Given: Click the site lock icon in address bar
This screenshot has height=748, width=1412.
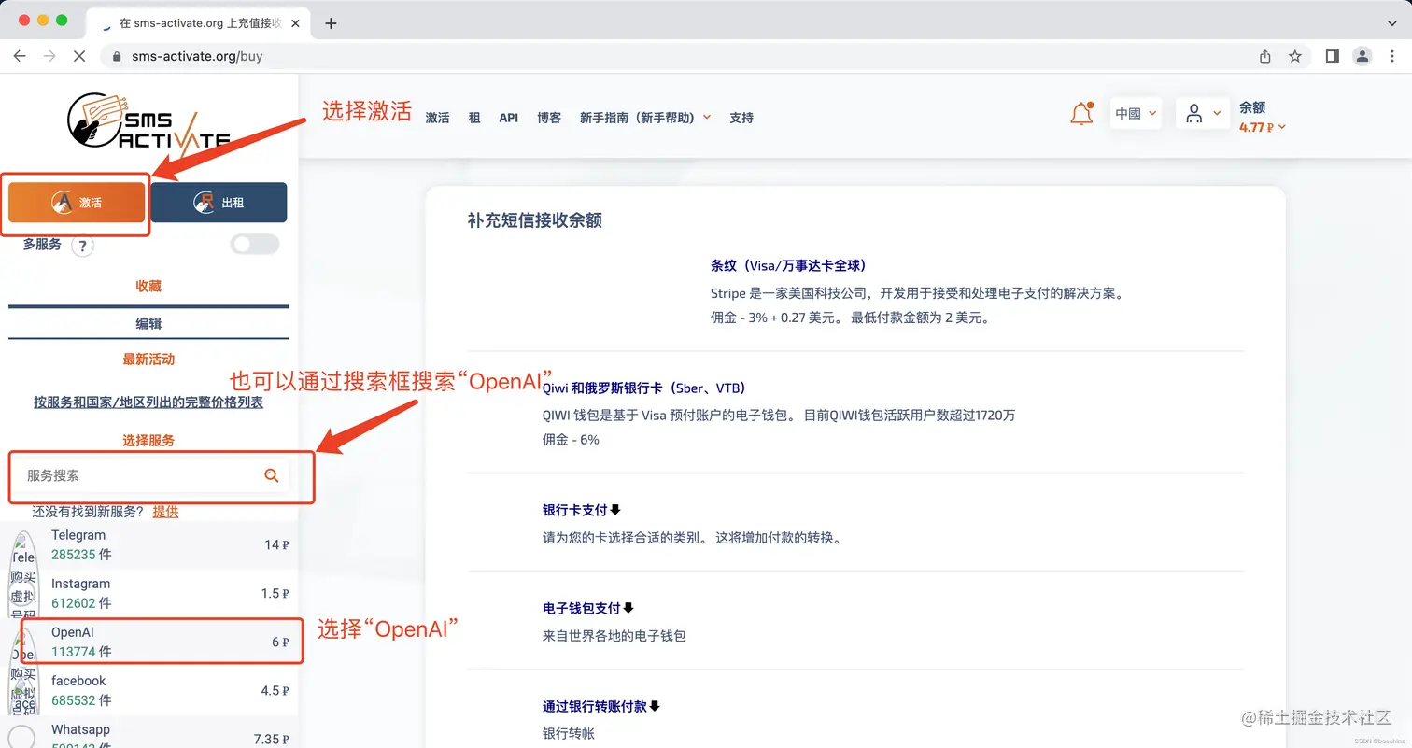Looking at the screenshot, I should click(117, 56).
